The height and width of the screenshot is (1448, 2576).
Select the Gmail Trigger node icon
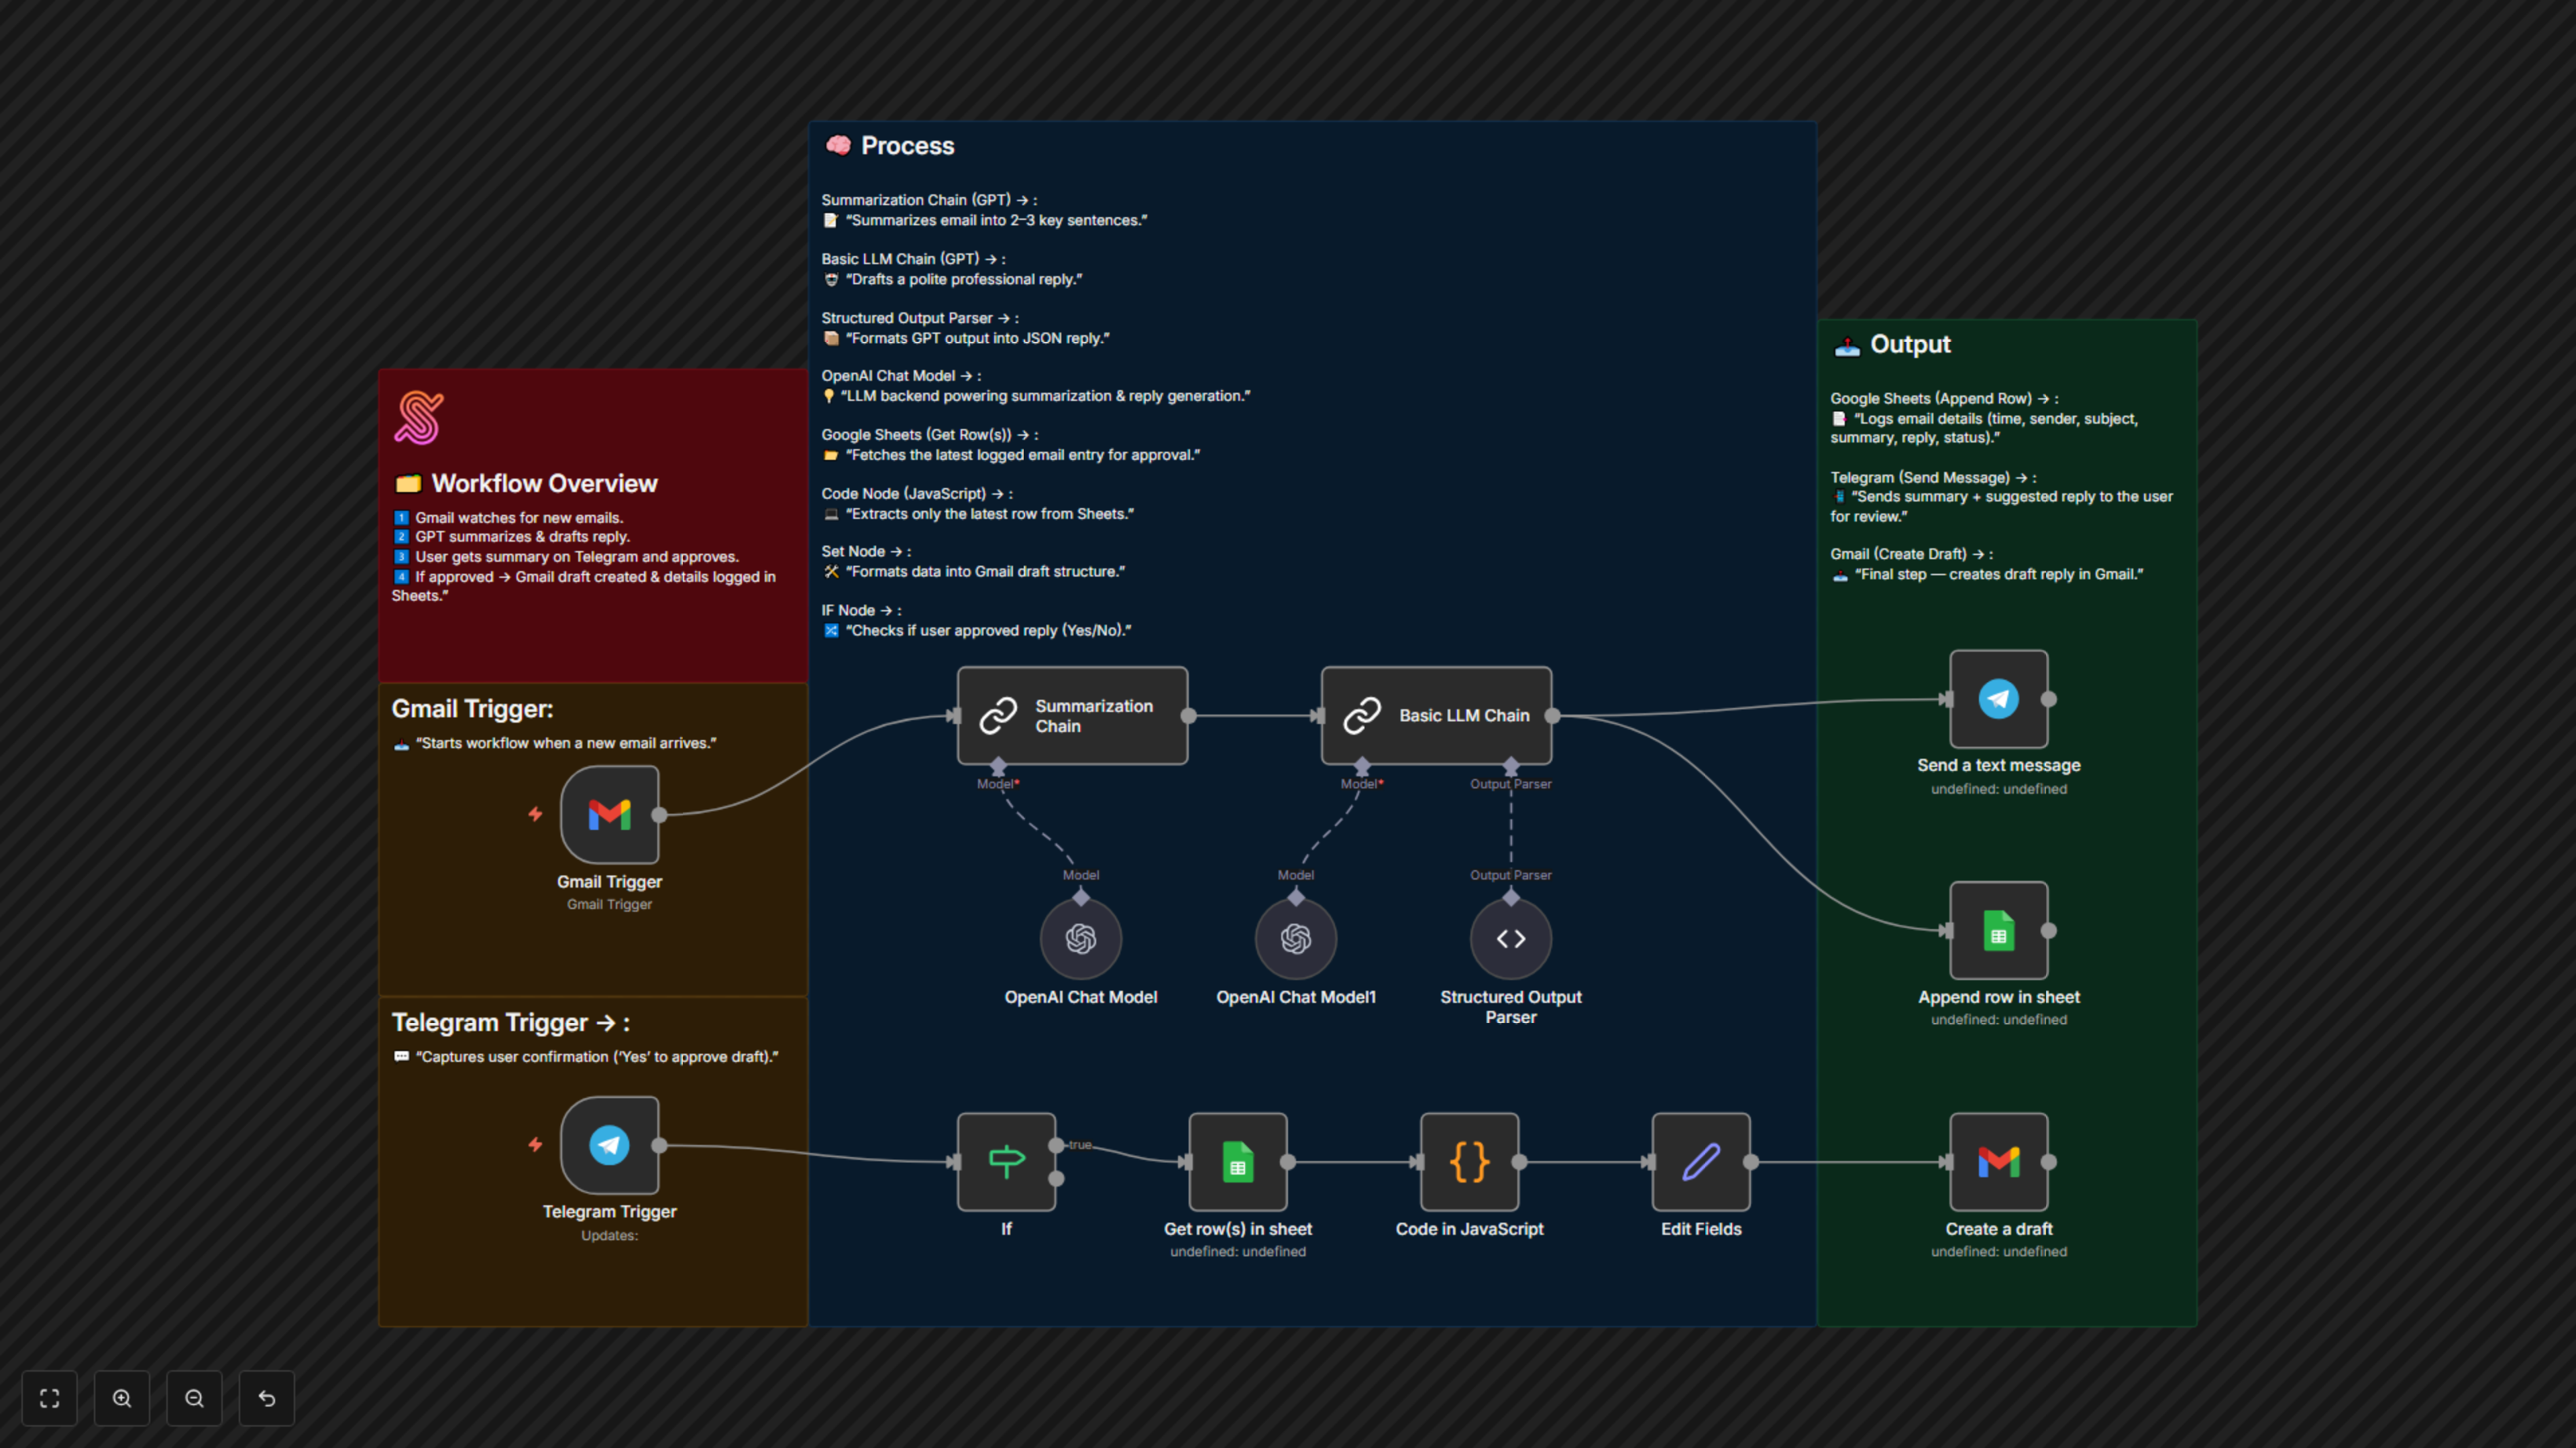[x=610, y=815]
